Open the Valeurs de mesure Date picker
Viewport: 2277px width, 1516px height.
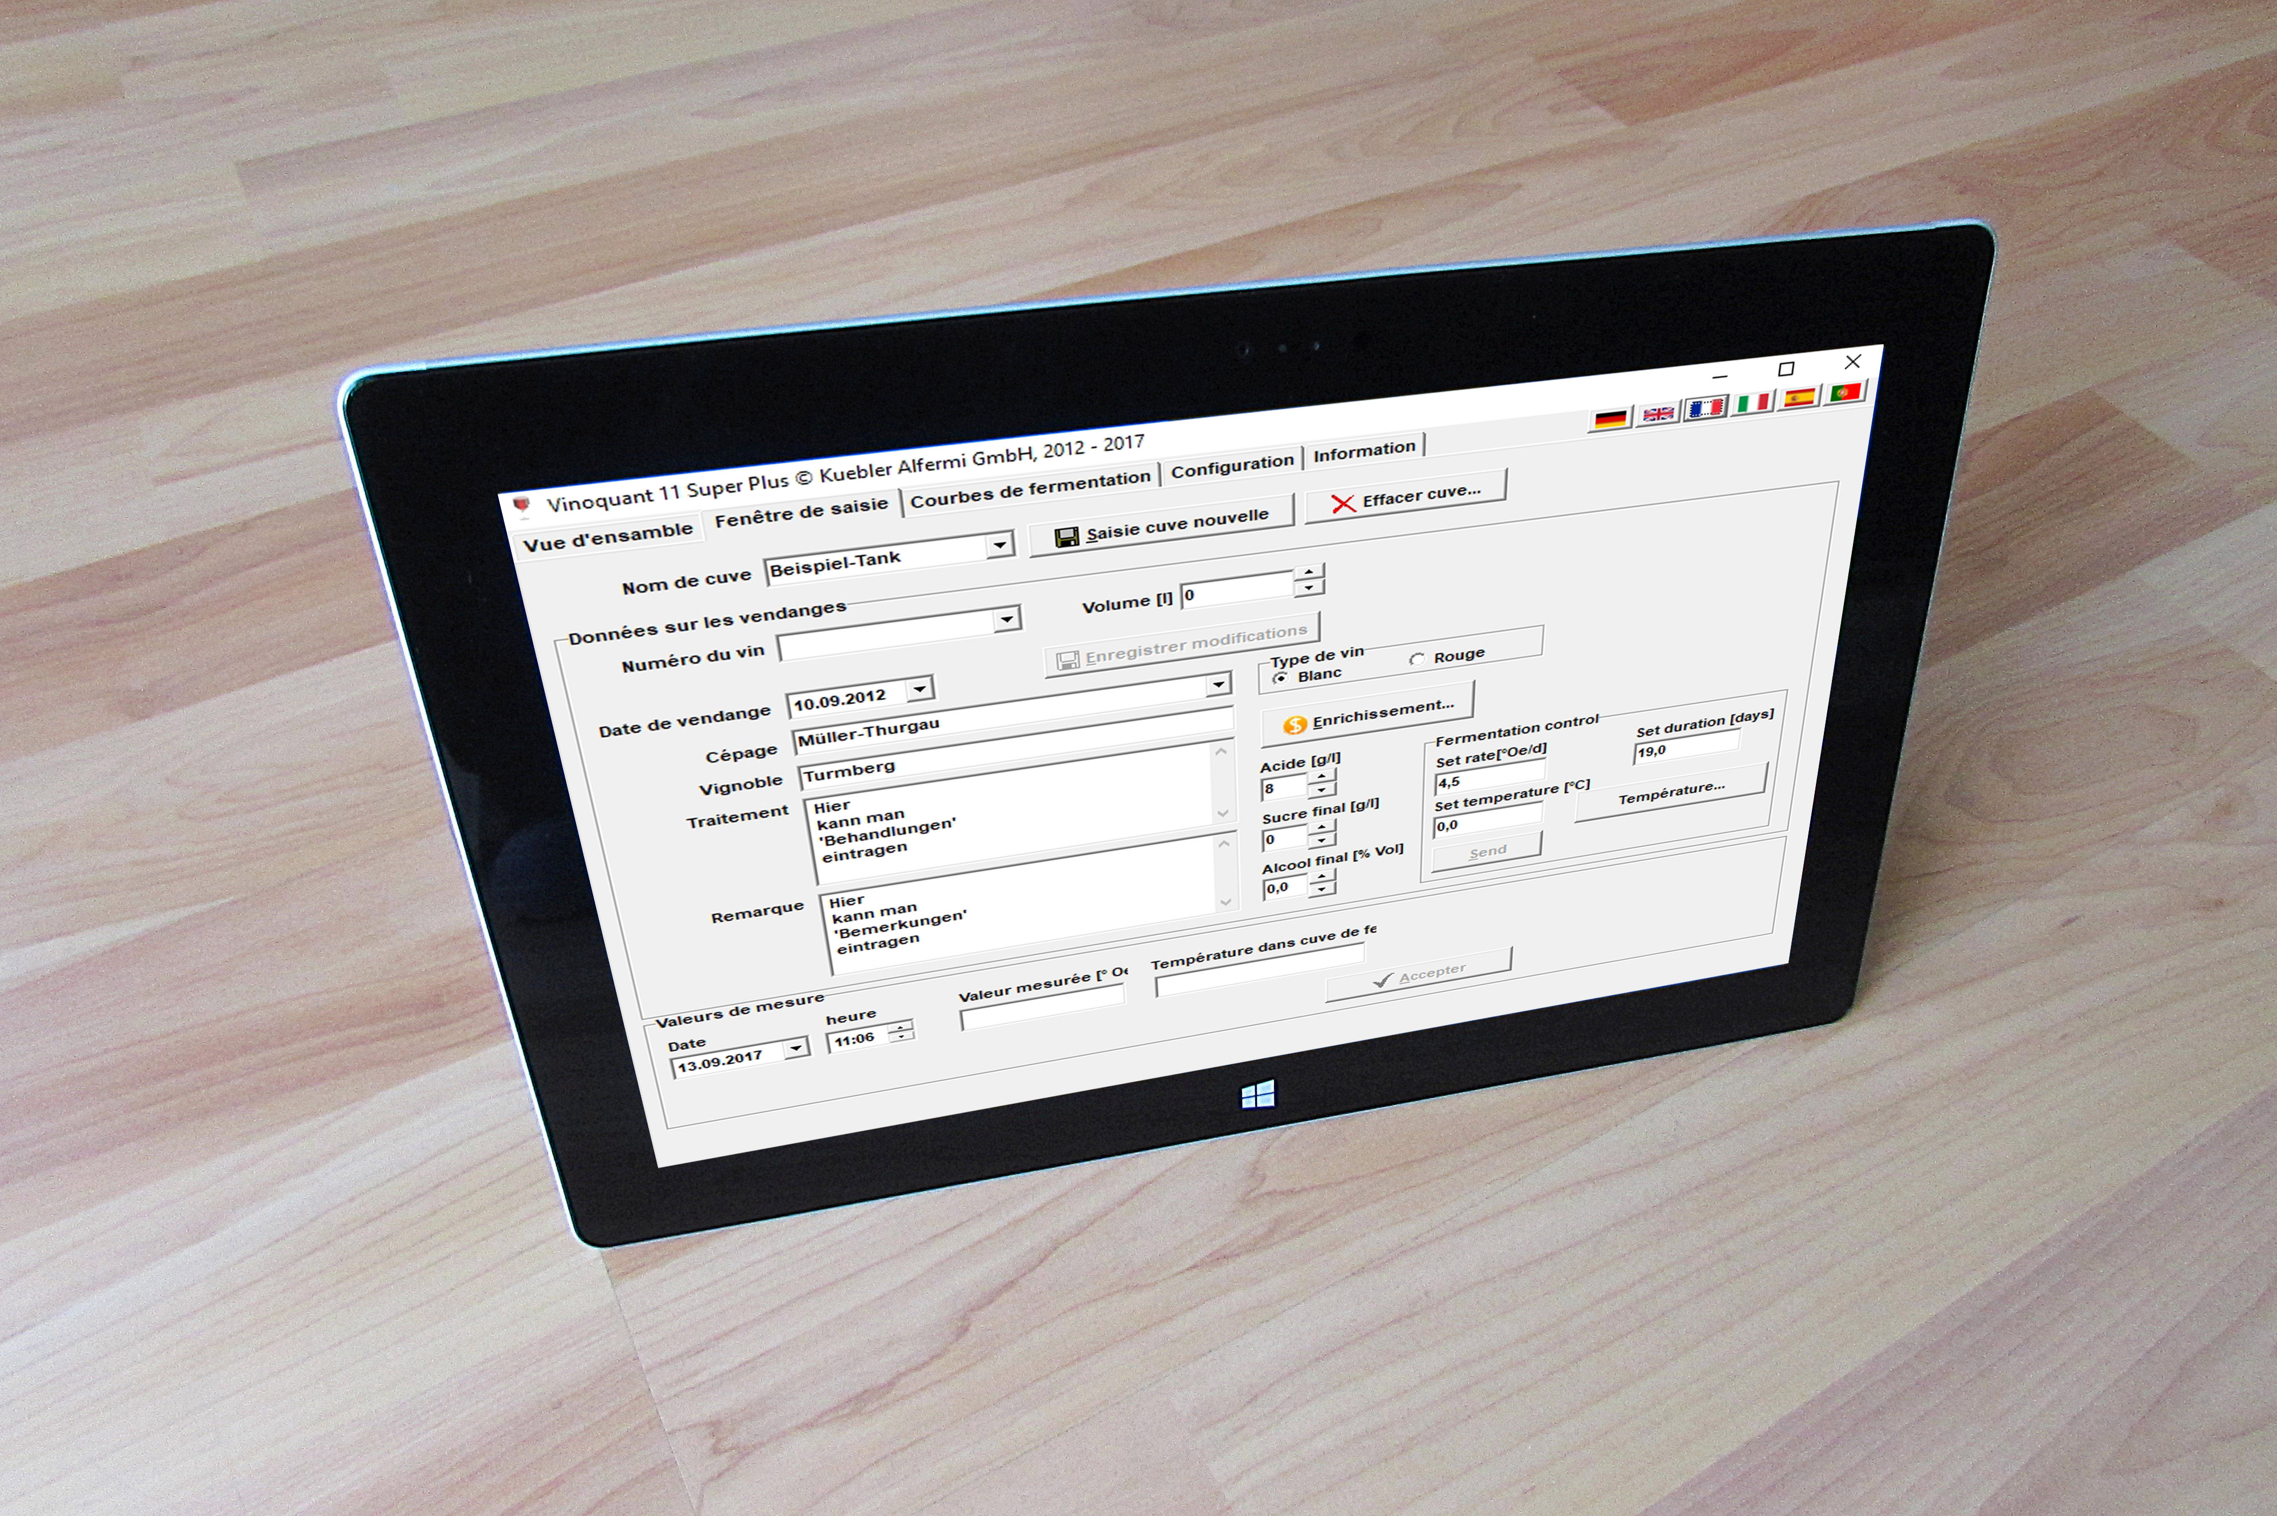796,1047
